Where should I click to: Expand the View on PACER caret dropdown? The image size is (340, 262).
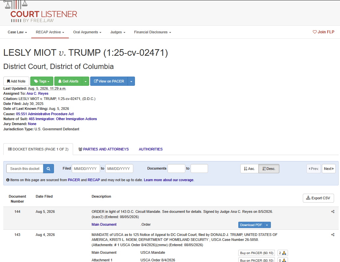[x=131, y=81]
